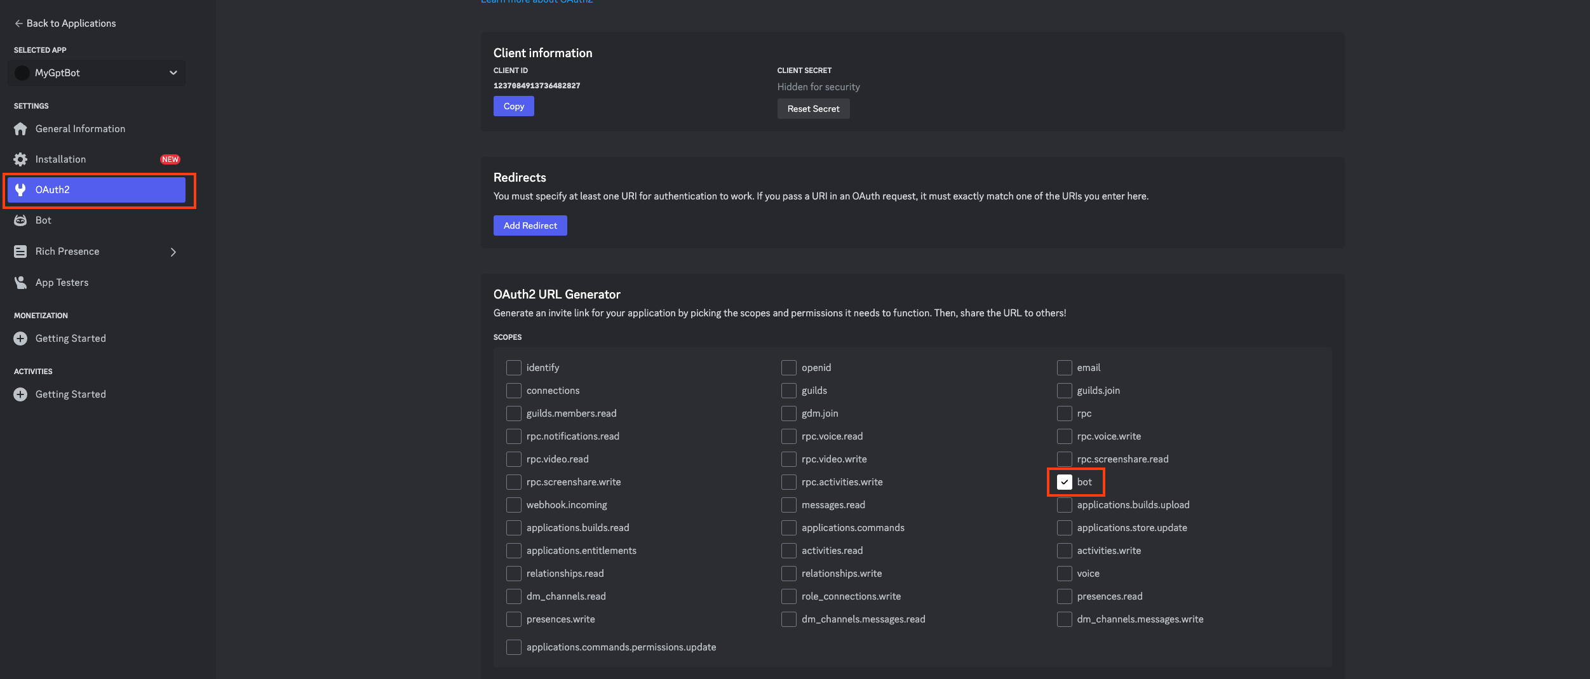This screenshot has height=679, width=1590.
Task: Click the plus icon under Monetization
Action: point(20,339)
